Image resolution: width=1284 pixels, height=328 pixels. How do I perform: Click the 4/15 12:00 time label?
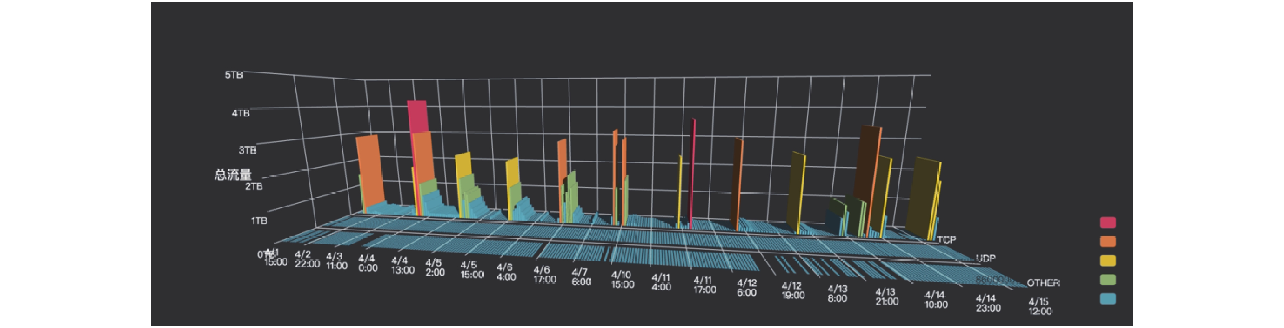(1040, 306)
